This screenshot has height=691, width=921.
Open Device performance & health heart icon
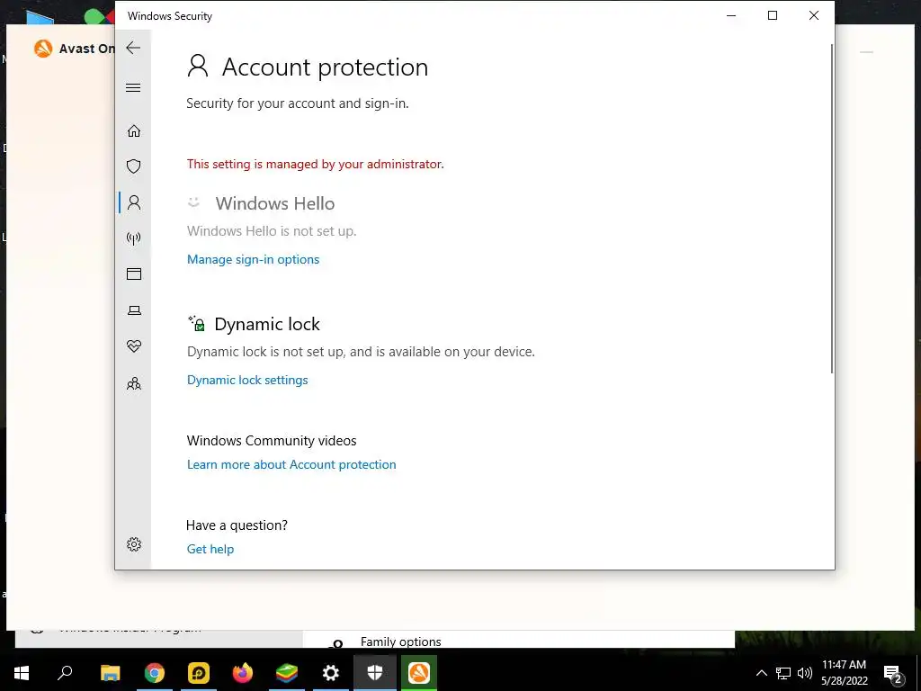[134, 346]
